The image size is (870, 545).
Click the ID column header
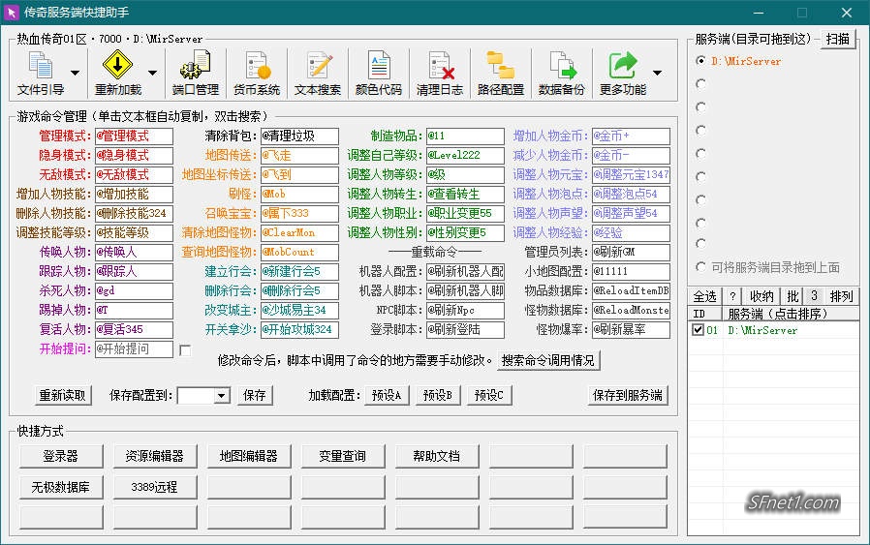[x=704, y=314]
